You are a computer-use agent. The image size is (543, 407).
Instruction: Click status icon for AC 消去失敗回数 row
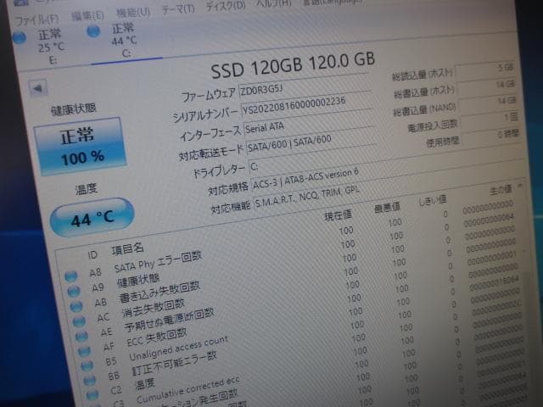click(79, 321)
